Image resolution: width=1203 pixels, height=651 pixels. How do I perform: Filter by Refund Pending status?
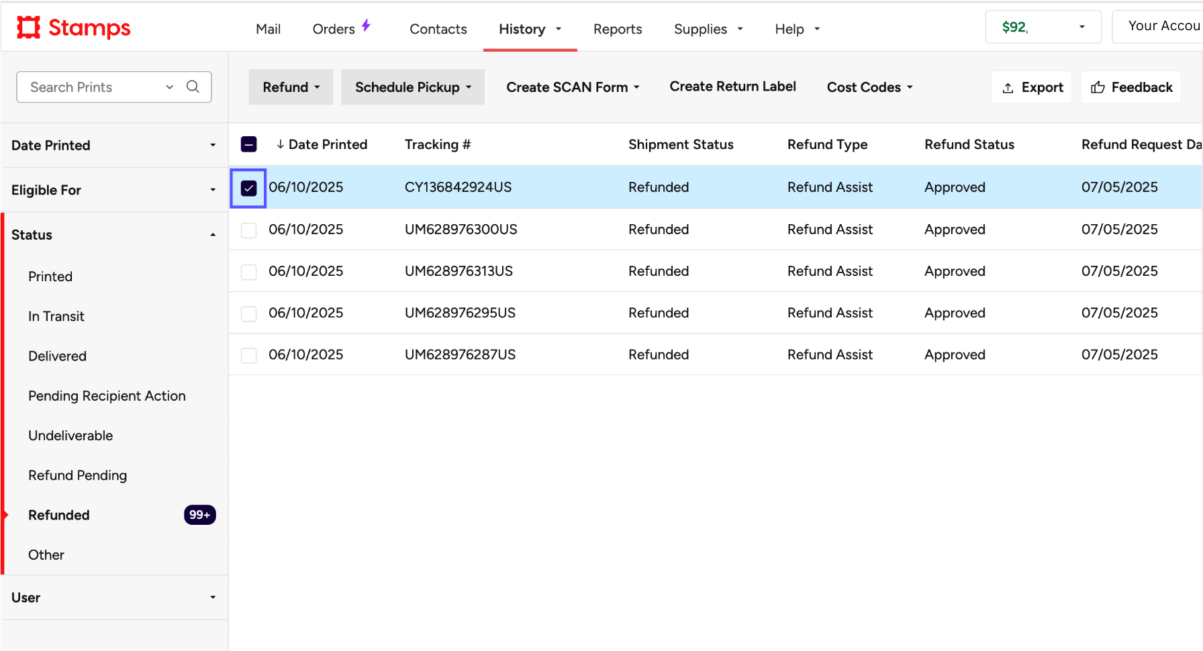[77, 475]
